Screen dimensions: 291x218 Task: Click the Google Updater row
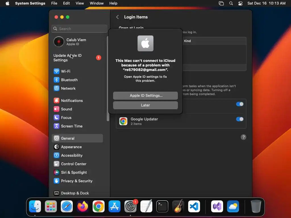click(181, 121)
